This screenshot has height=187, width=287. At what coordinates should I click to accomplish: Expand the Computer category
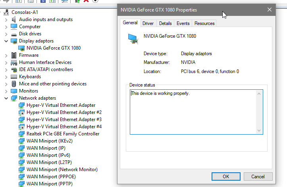click(6, 27)
